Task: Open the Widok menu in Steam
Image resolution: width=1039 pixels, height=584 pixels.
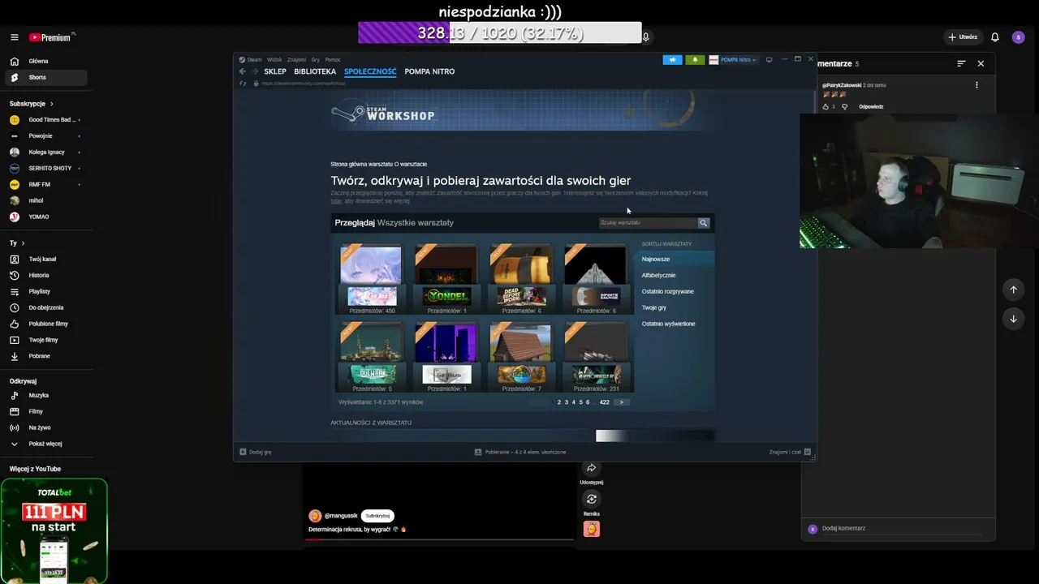Action: pos(274,60)
